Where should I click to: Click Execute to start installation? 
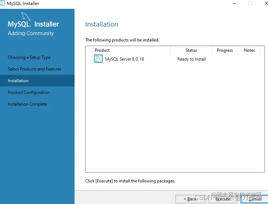click(223, 199)
